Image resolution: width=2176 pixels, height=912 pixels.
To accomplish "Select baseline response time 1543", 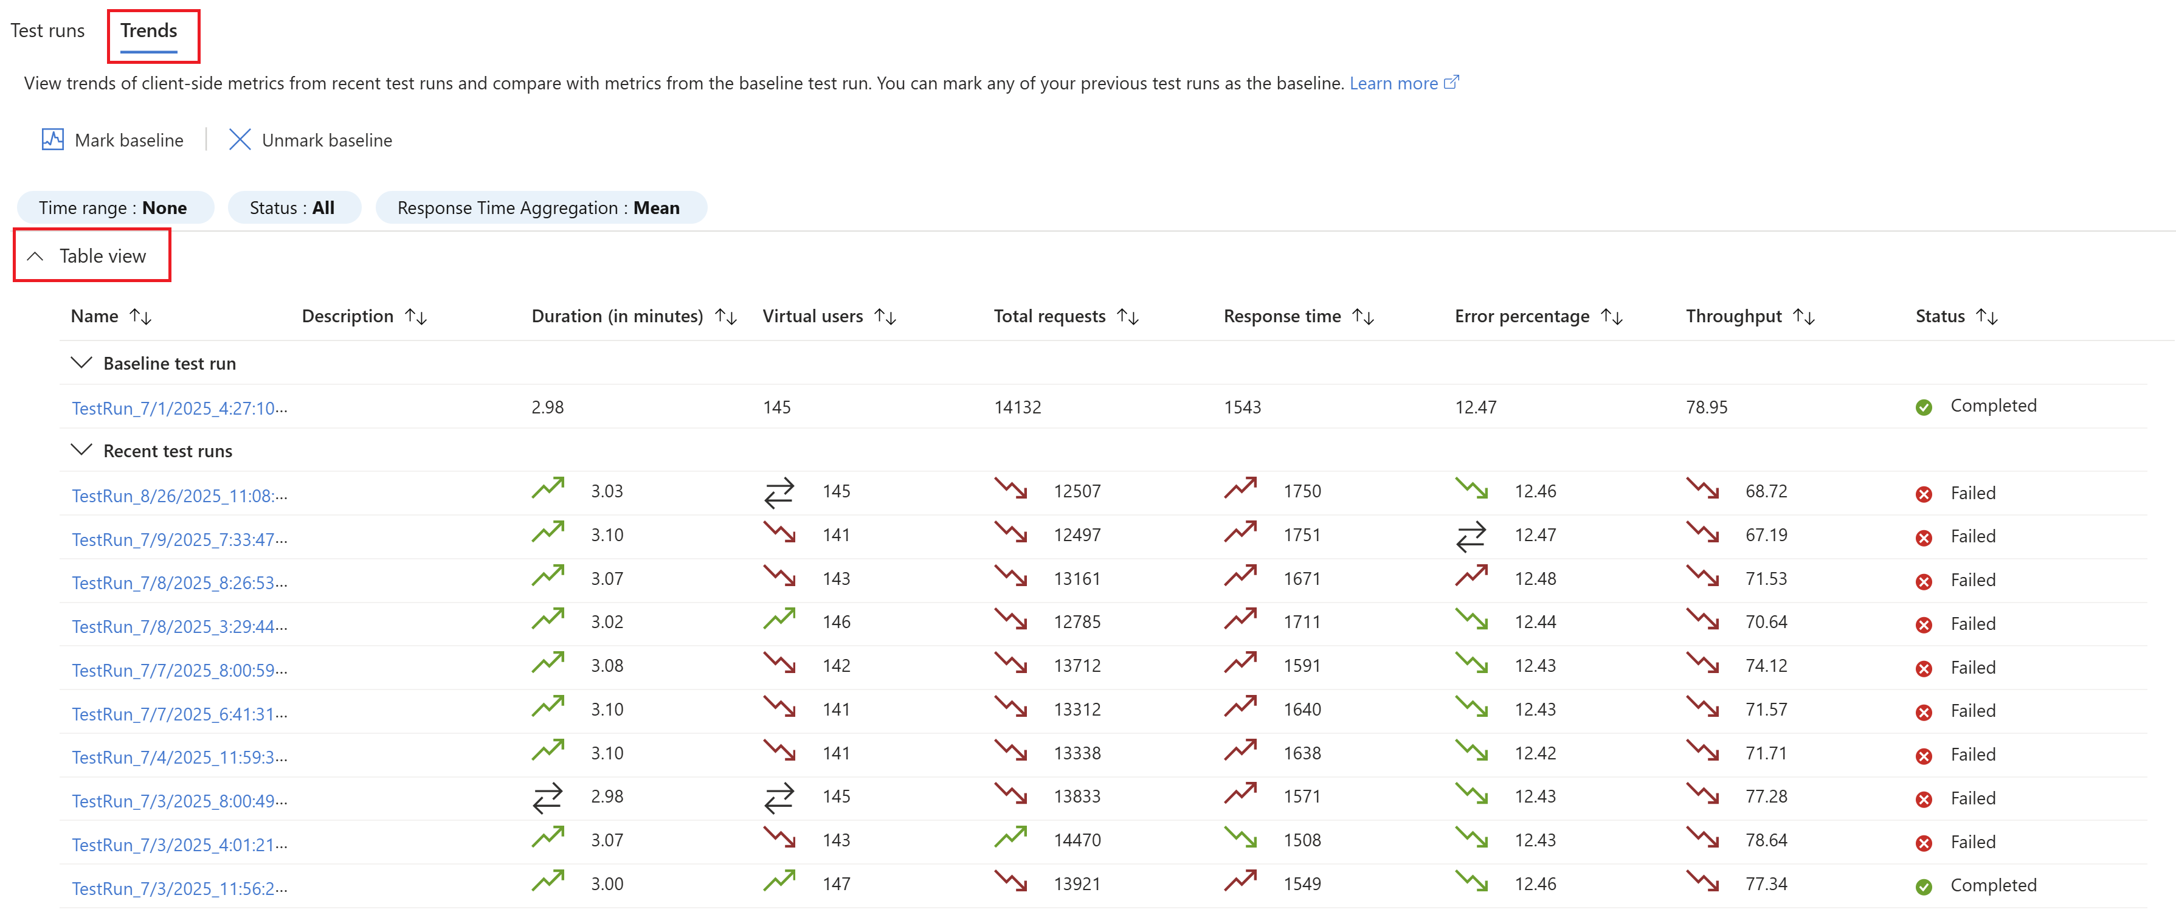I will (x=1242, y=407).
